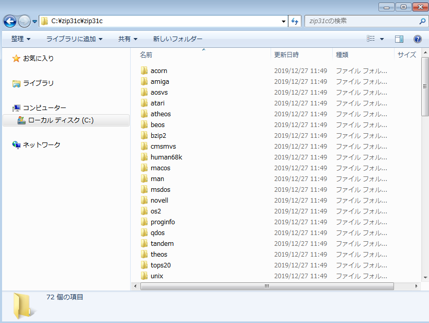Select the cmsmvs folder icon
Image resolution: width=429 pixels, height=323 pixels.
144,146
